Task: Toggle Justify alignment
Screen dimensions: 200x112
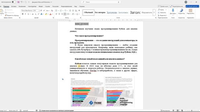Action: (65, 14)
